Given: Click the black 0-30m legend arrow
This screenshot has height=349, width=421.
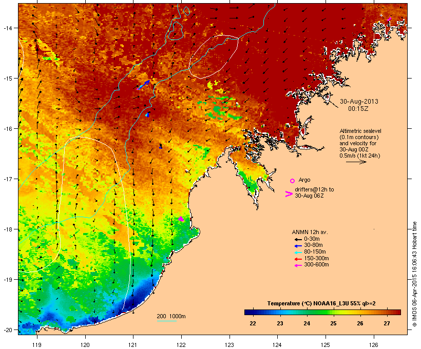Looking at the screenshot, I should coord(298,239).
